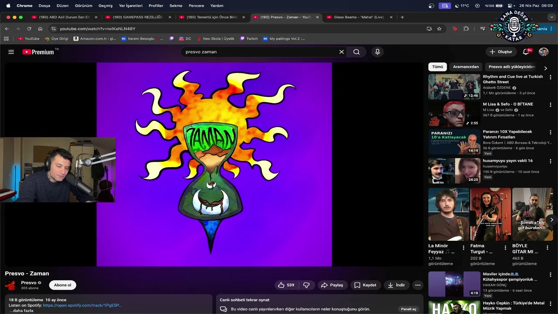Share the video with Paylaş
Screen dimensions: 558x314
coord(332,285)
